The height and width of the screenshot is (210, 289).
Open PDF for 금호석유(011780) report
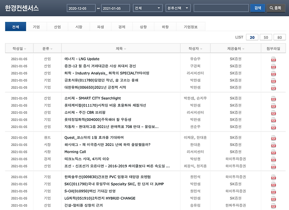pyautogui.click(x=273, y=81)
